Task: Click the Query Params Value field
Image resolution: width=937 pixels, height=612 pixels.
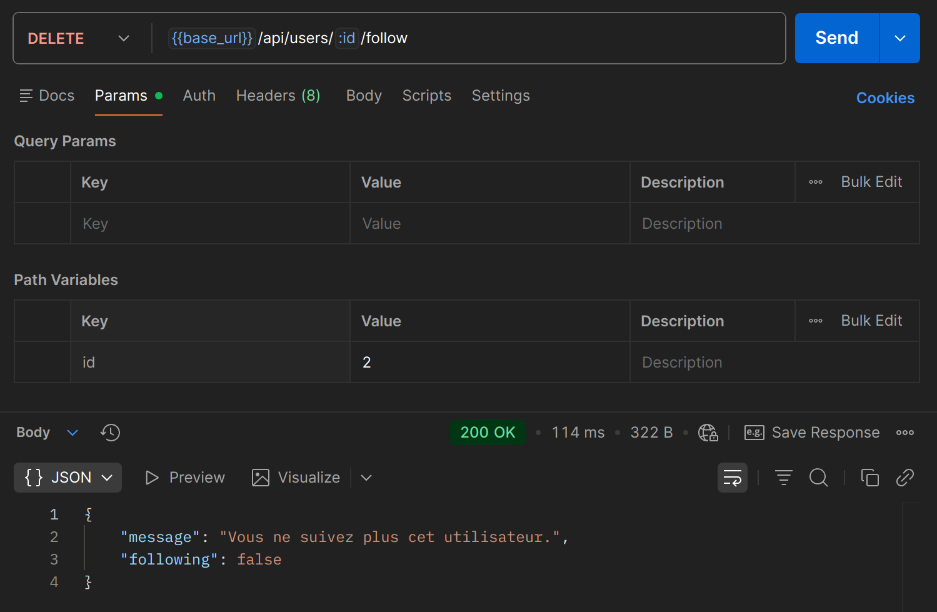Action: coord(489,223)
